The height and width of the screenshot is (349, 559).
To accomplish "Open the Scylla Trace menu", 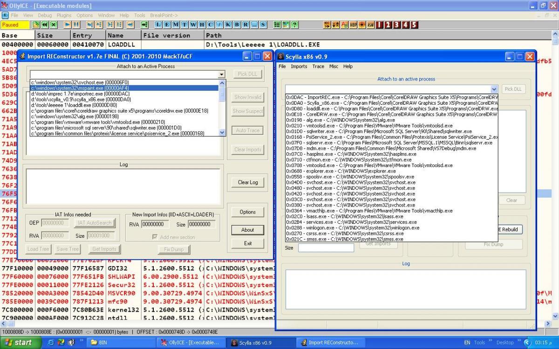I will point(318,67).
